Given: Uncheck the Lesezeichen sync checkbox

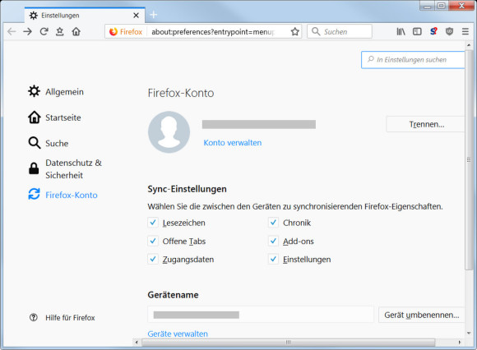Looking at the screenshot, I should (153, 223).
